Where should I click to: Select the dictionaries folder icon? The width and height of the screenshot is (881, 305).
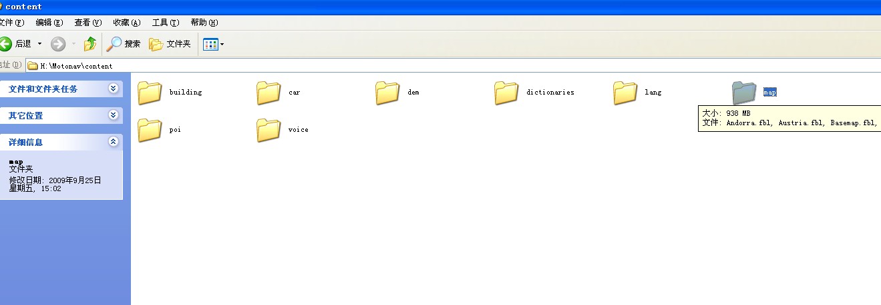(506, 93)
